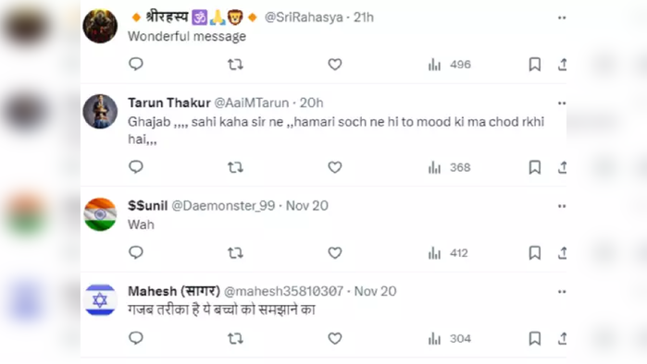View analytics showing 412 views
This screenshot has height=364, width=647.
pyautogui.click(x=448, y=253)
